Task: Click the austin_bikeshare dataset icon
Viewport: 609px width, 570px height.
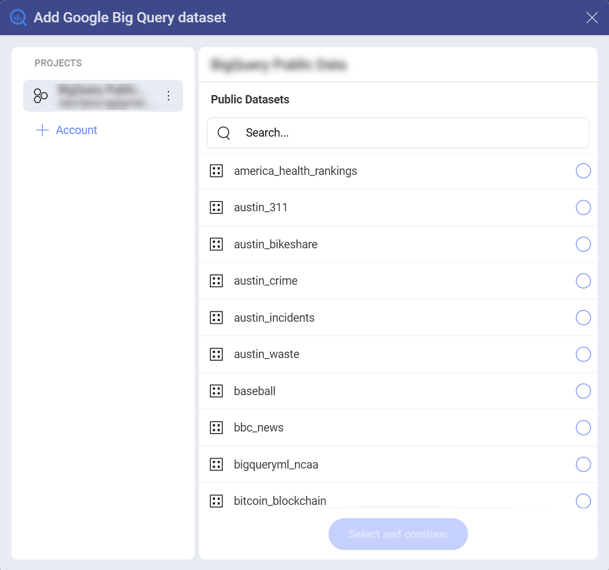Action: pos(216,244)
